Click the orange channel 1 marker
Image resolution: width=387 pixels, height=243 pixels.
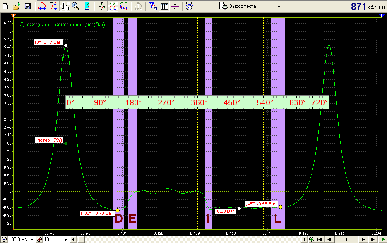13,16
